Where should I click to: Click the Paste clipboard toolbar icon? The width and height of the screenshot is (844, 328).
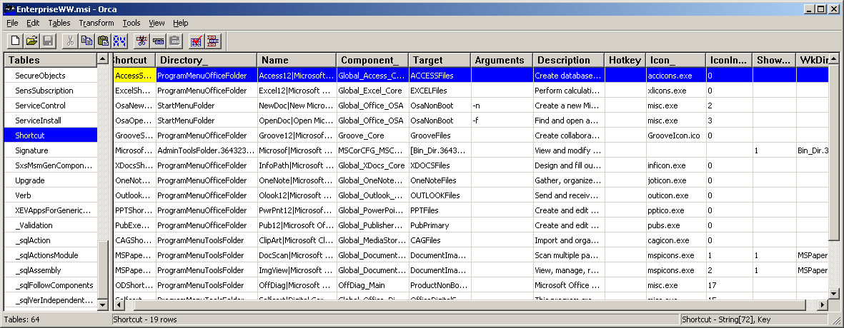[103, 41]
